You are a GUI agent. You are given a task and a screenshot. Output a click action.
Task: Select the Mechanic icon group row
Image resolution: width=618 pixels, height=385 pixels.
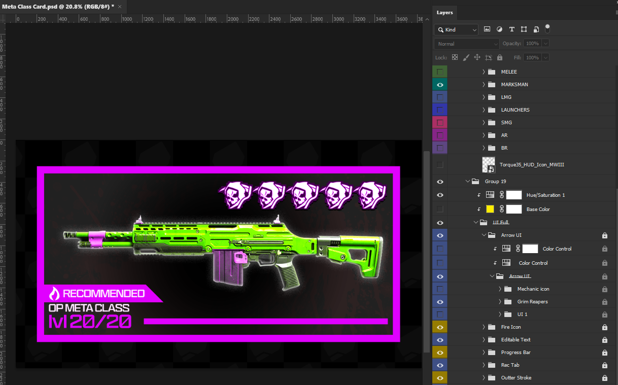pyautogui.click(x=525, y=289)
